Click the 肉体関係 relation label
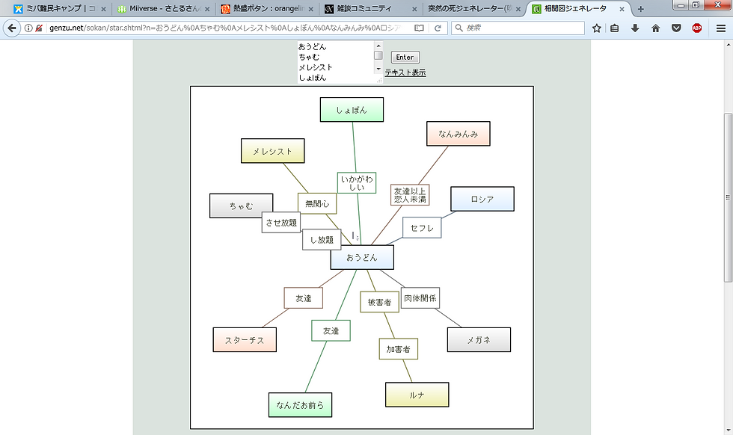Screen dimensions: 733x435 [x=420, y=297]
